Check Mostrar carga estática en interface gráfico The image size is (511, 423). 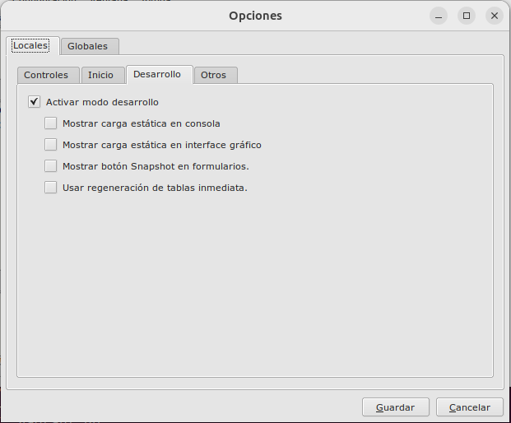point(50,144)
